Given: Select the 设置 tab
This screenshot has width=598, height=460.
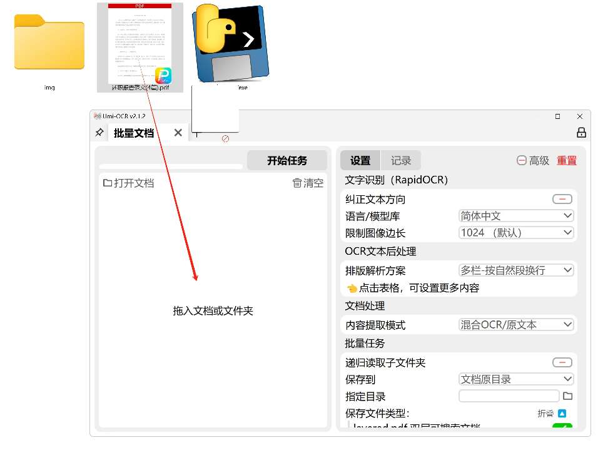Looking at the screenshot, I should (x=360, y=161).
